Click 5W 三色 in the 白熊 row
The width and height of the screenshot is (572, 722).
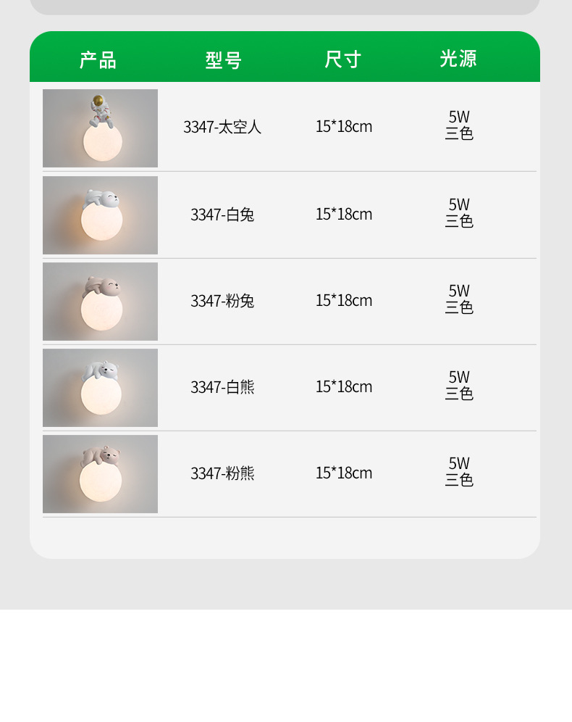tap(459, 386)
